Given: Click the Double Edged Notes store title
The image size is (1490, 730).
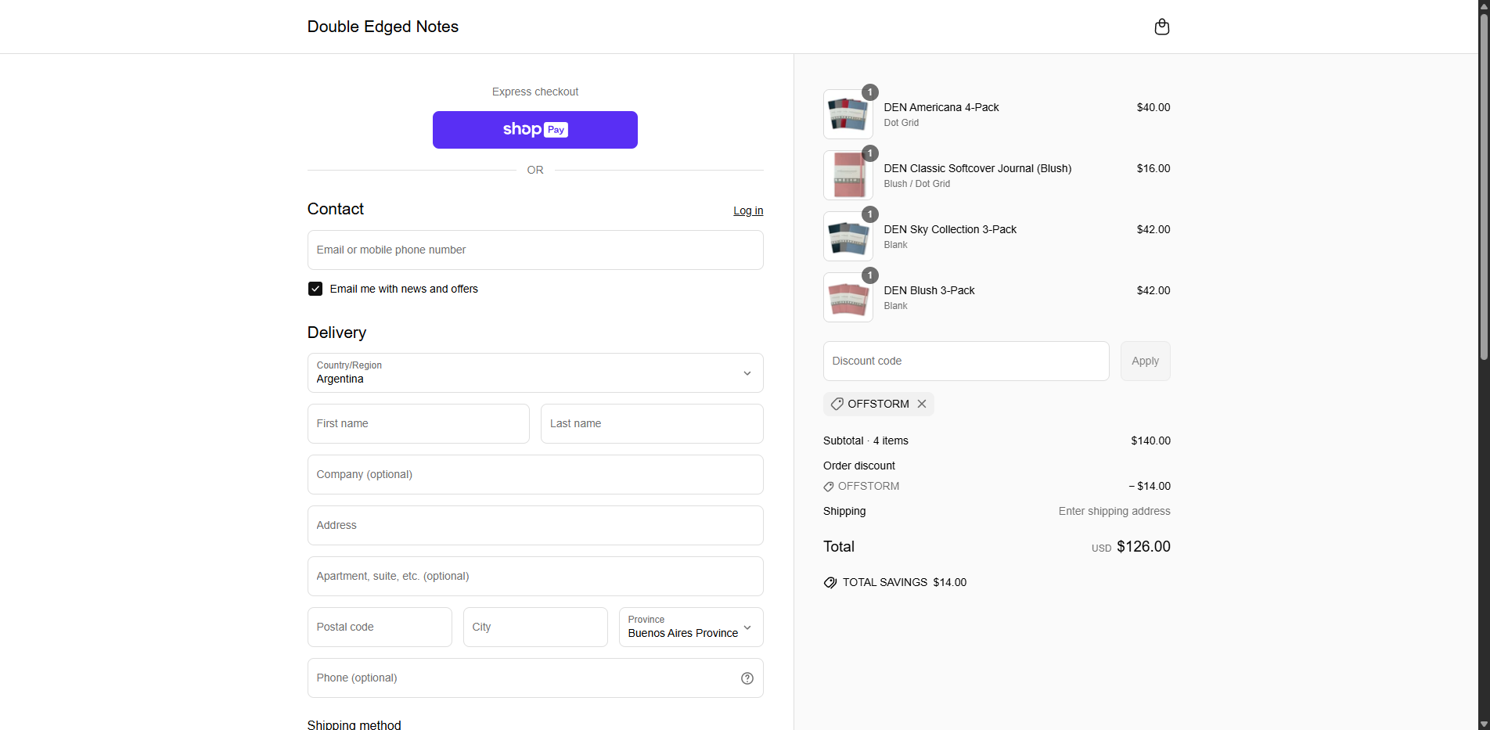Looking at the screenshot, I should click(383, 27).
